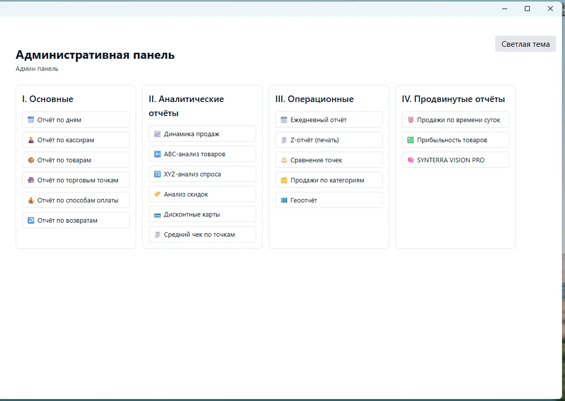Screen dimensions: 565x401
Task: Close the admin panel window
Action: (550, 9)
